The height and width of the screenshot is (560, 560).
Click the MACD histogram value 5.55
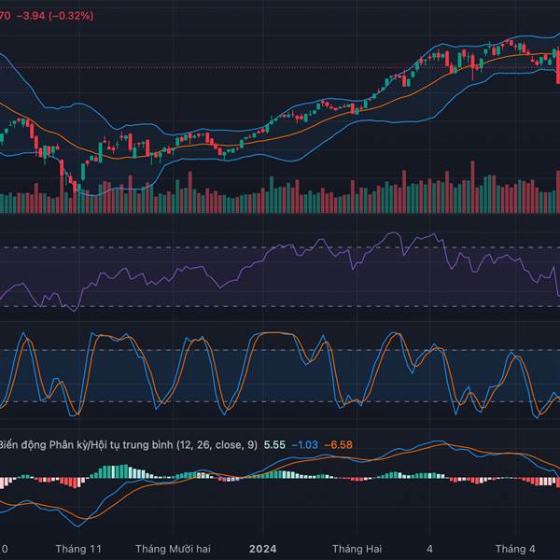(274, 444)
